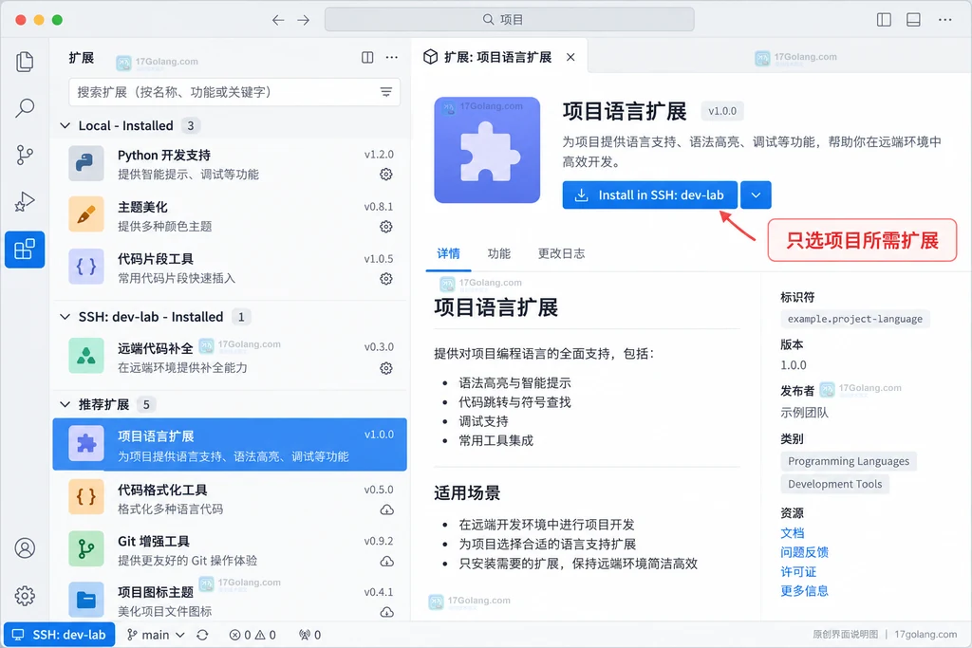Viewport: 972px width, 648px height.
Task: Open the 文档 resource link
Action: click(x=793, y=533)
